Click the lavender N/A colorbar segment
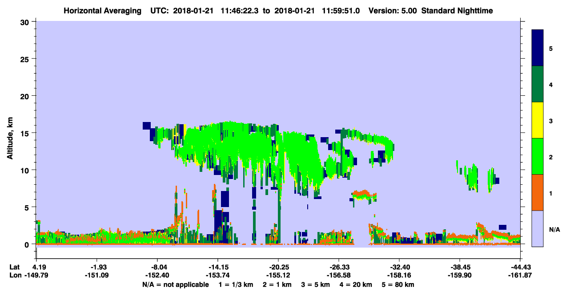This screenshot has width=578, height=297. click(x=538, y=228)
